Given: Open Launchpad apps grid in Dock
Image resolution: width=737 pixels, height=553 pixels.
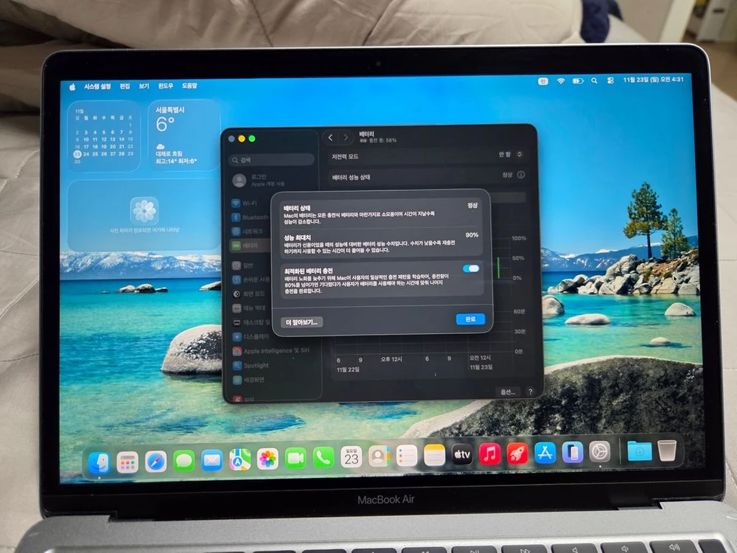Looking at the screenshot, I should tap(128, 462).
